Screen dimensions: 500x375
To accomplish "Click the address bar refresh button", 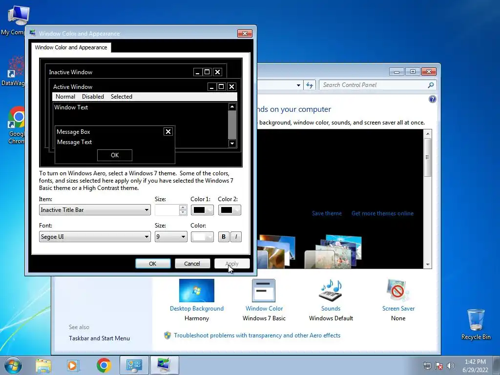I will click(309, 85).
